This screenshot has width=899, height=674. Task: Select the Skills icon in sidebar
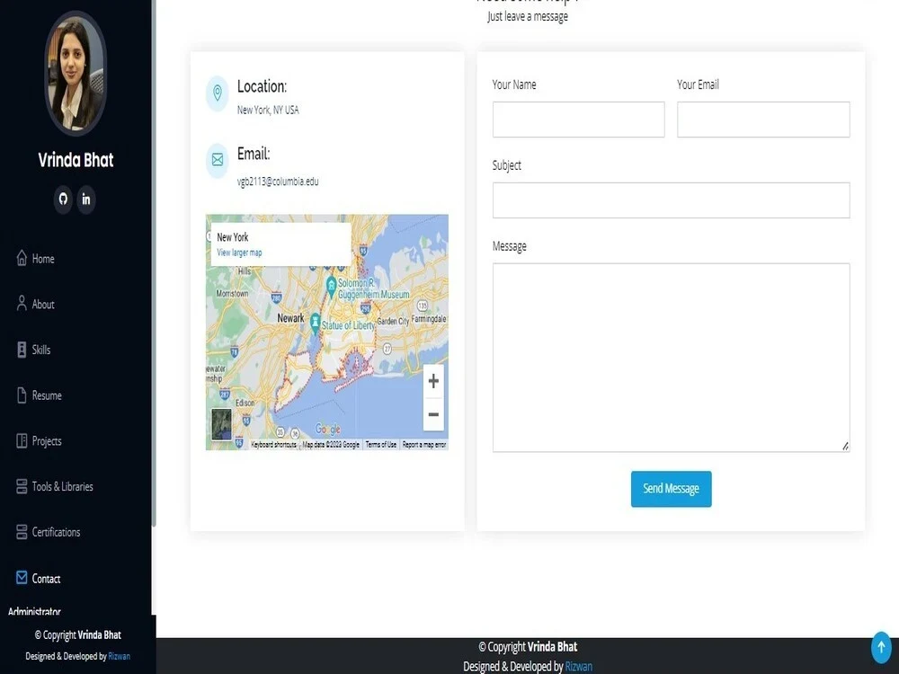pos(22,349)
